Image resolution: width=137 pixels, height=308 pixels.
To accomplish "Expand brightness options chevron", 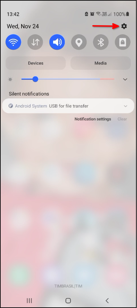I will pos(125,79).
